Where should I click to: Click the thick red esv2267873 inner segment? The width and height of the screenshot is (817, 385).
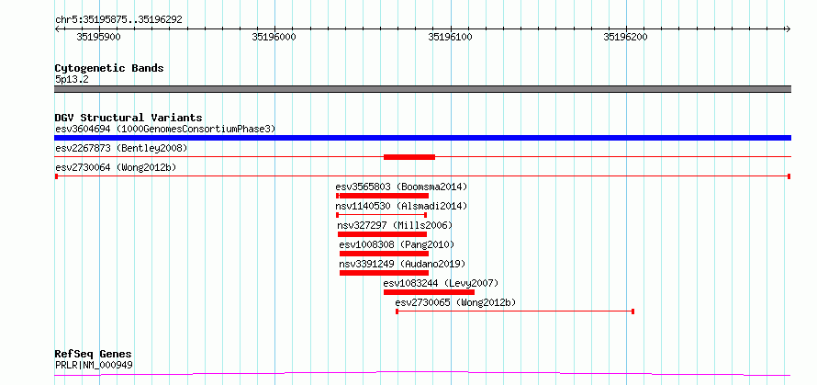pyautogui.click(x=409, y=157)
